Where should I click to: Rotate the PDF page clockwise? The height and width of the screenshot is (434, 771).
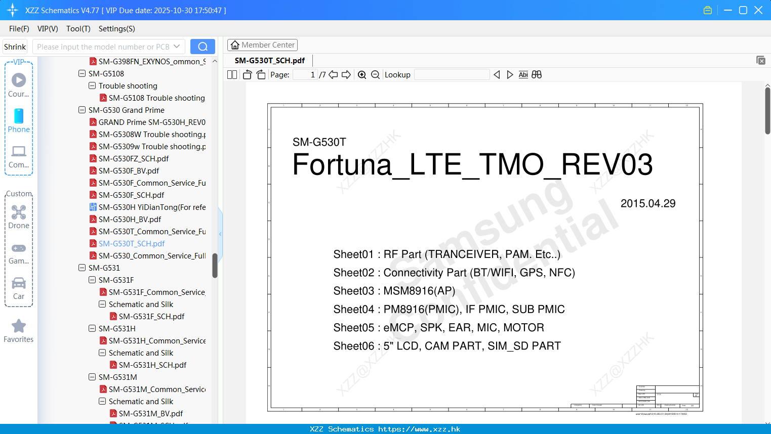click(x=261, y=75)
